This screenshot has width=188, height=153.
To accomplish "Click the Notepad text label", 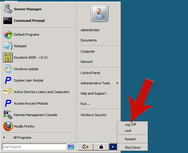I will (20, 46).
